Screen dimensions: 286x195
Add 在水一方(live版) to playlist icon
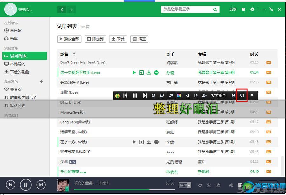(x=141, y=142)
